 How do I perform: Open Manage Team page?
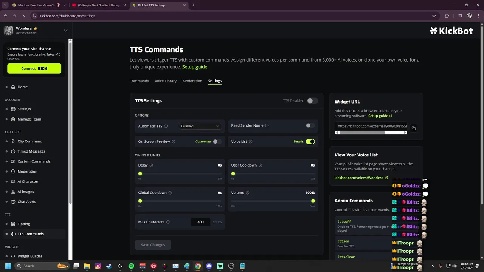[29, 119]
